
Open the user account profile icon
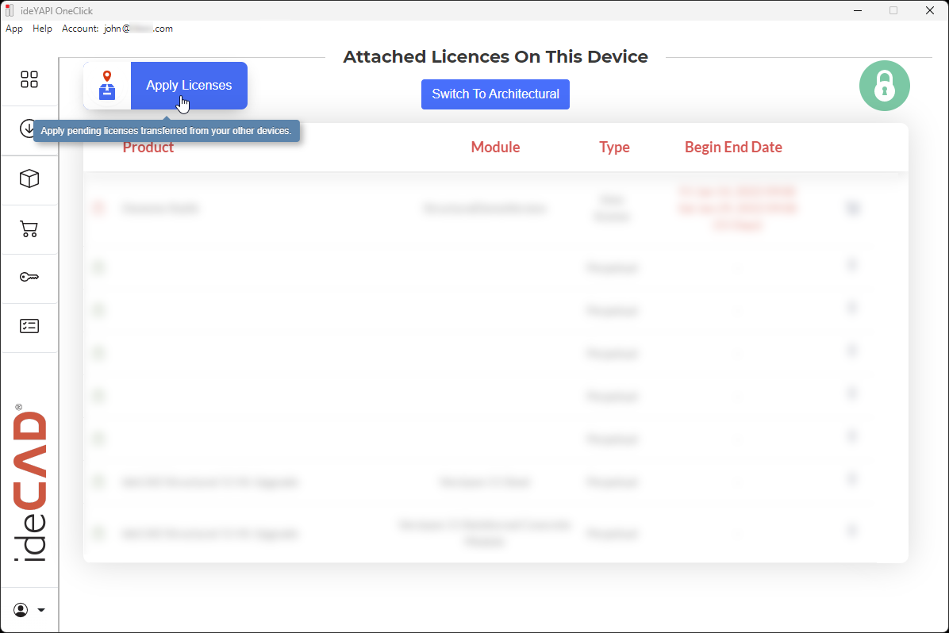pyautogui.click(x=21, y=610)
